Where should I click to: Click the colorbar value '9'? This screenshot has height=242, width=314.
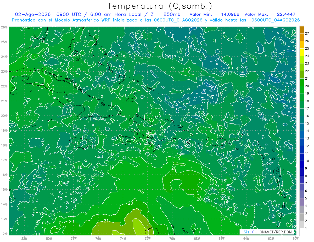[x=306, y=168]
